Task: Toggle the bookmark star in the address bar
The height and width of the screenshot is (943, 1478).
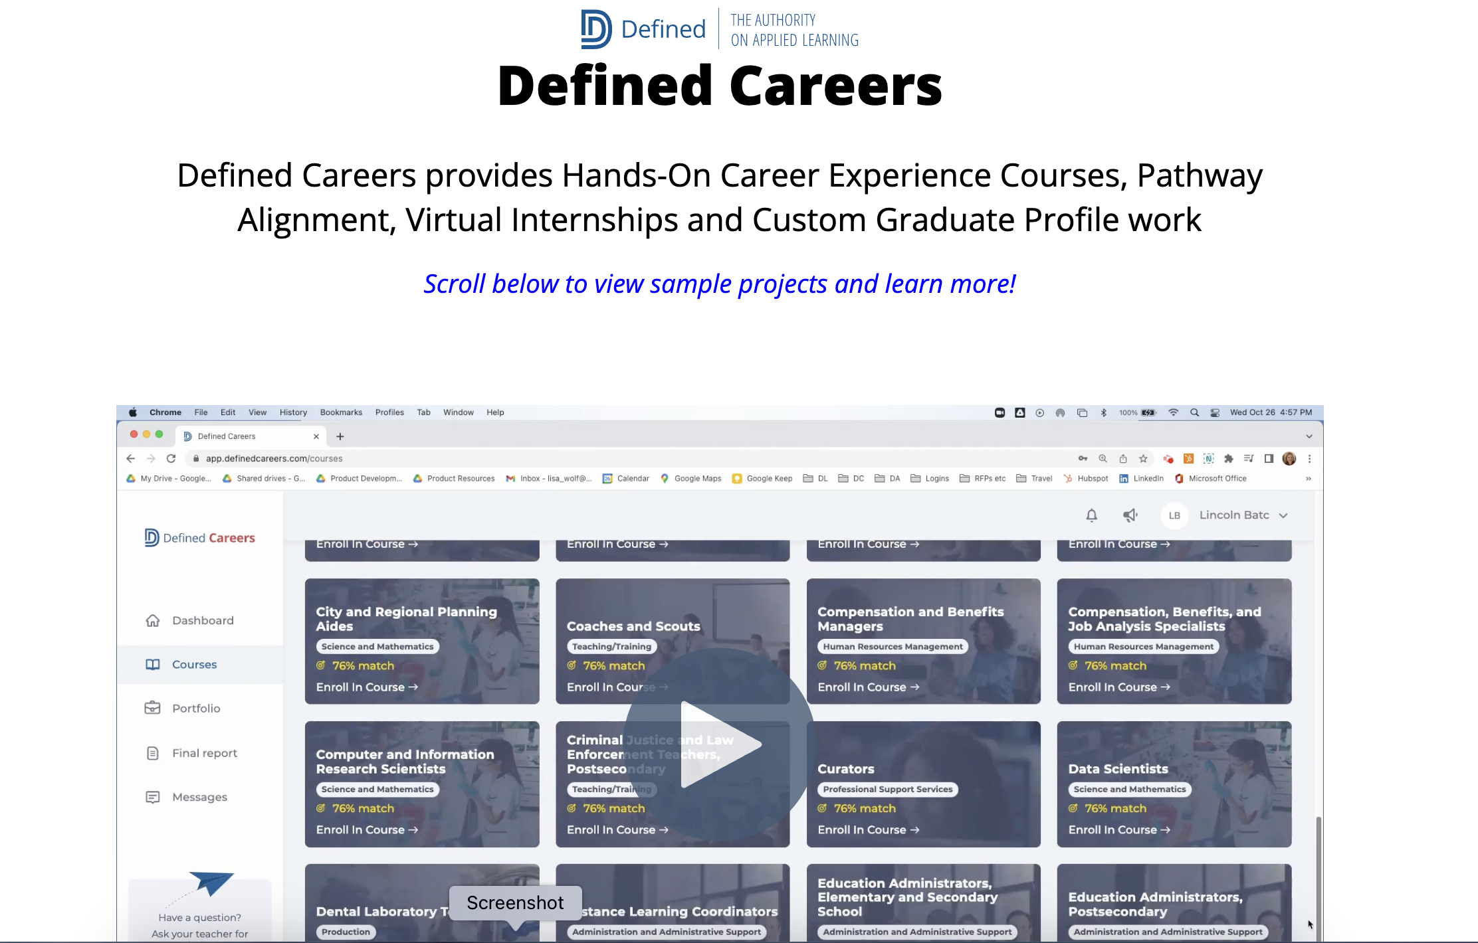Action: (x=1144, y=458)
